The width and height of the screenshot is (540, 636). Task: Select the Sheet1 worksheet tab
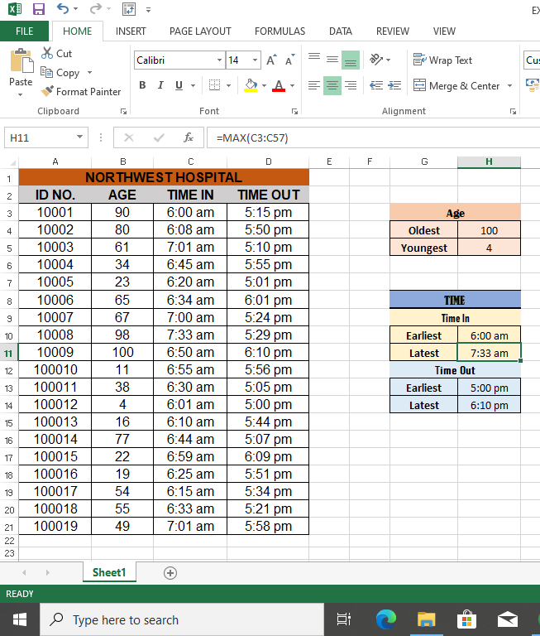coord(109,572)
